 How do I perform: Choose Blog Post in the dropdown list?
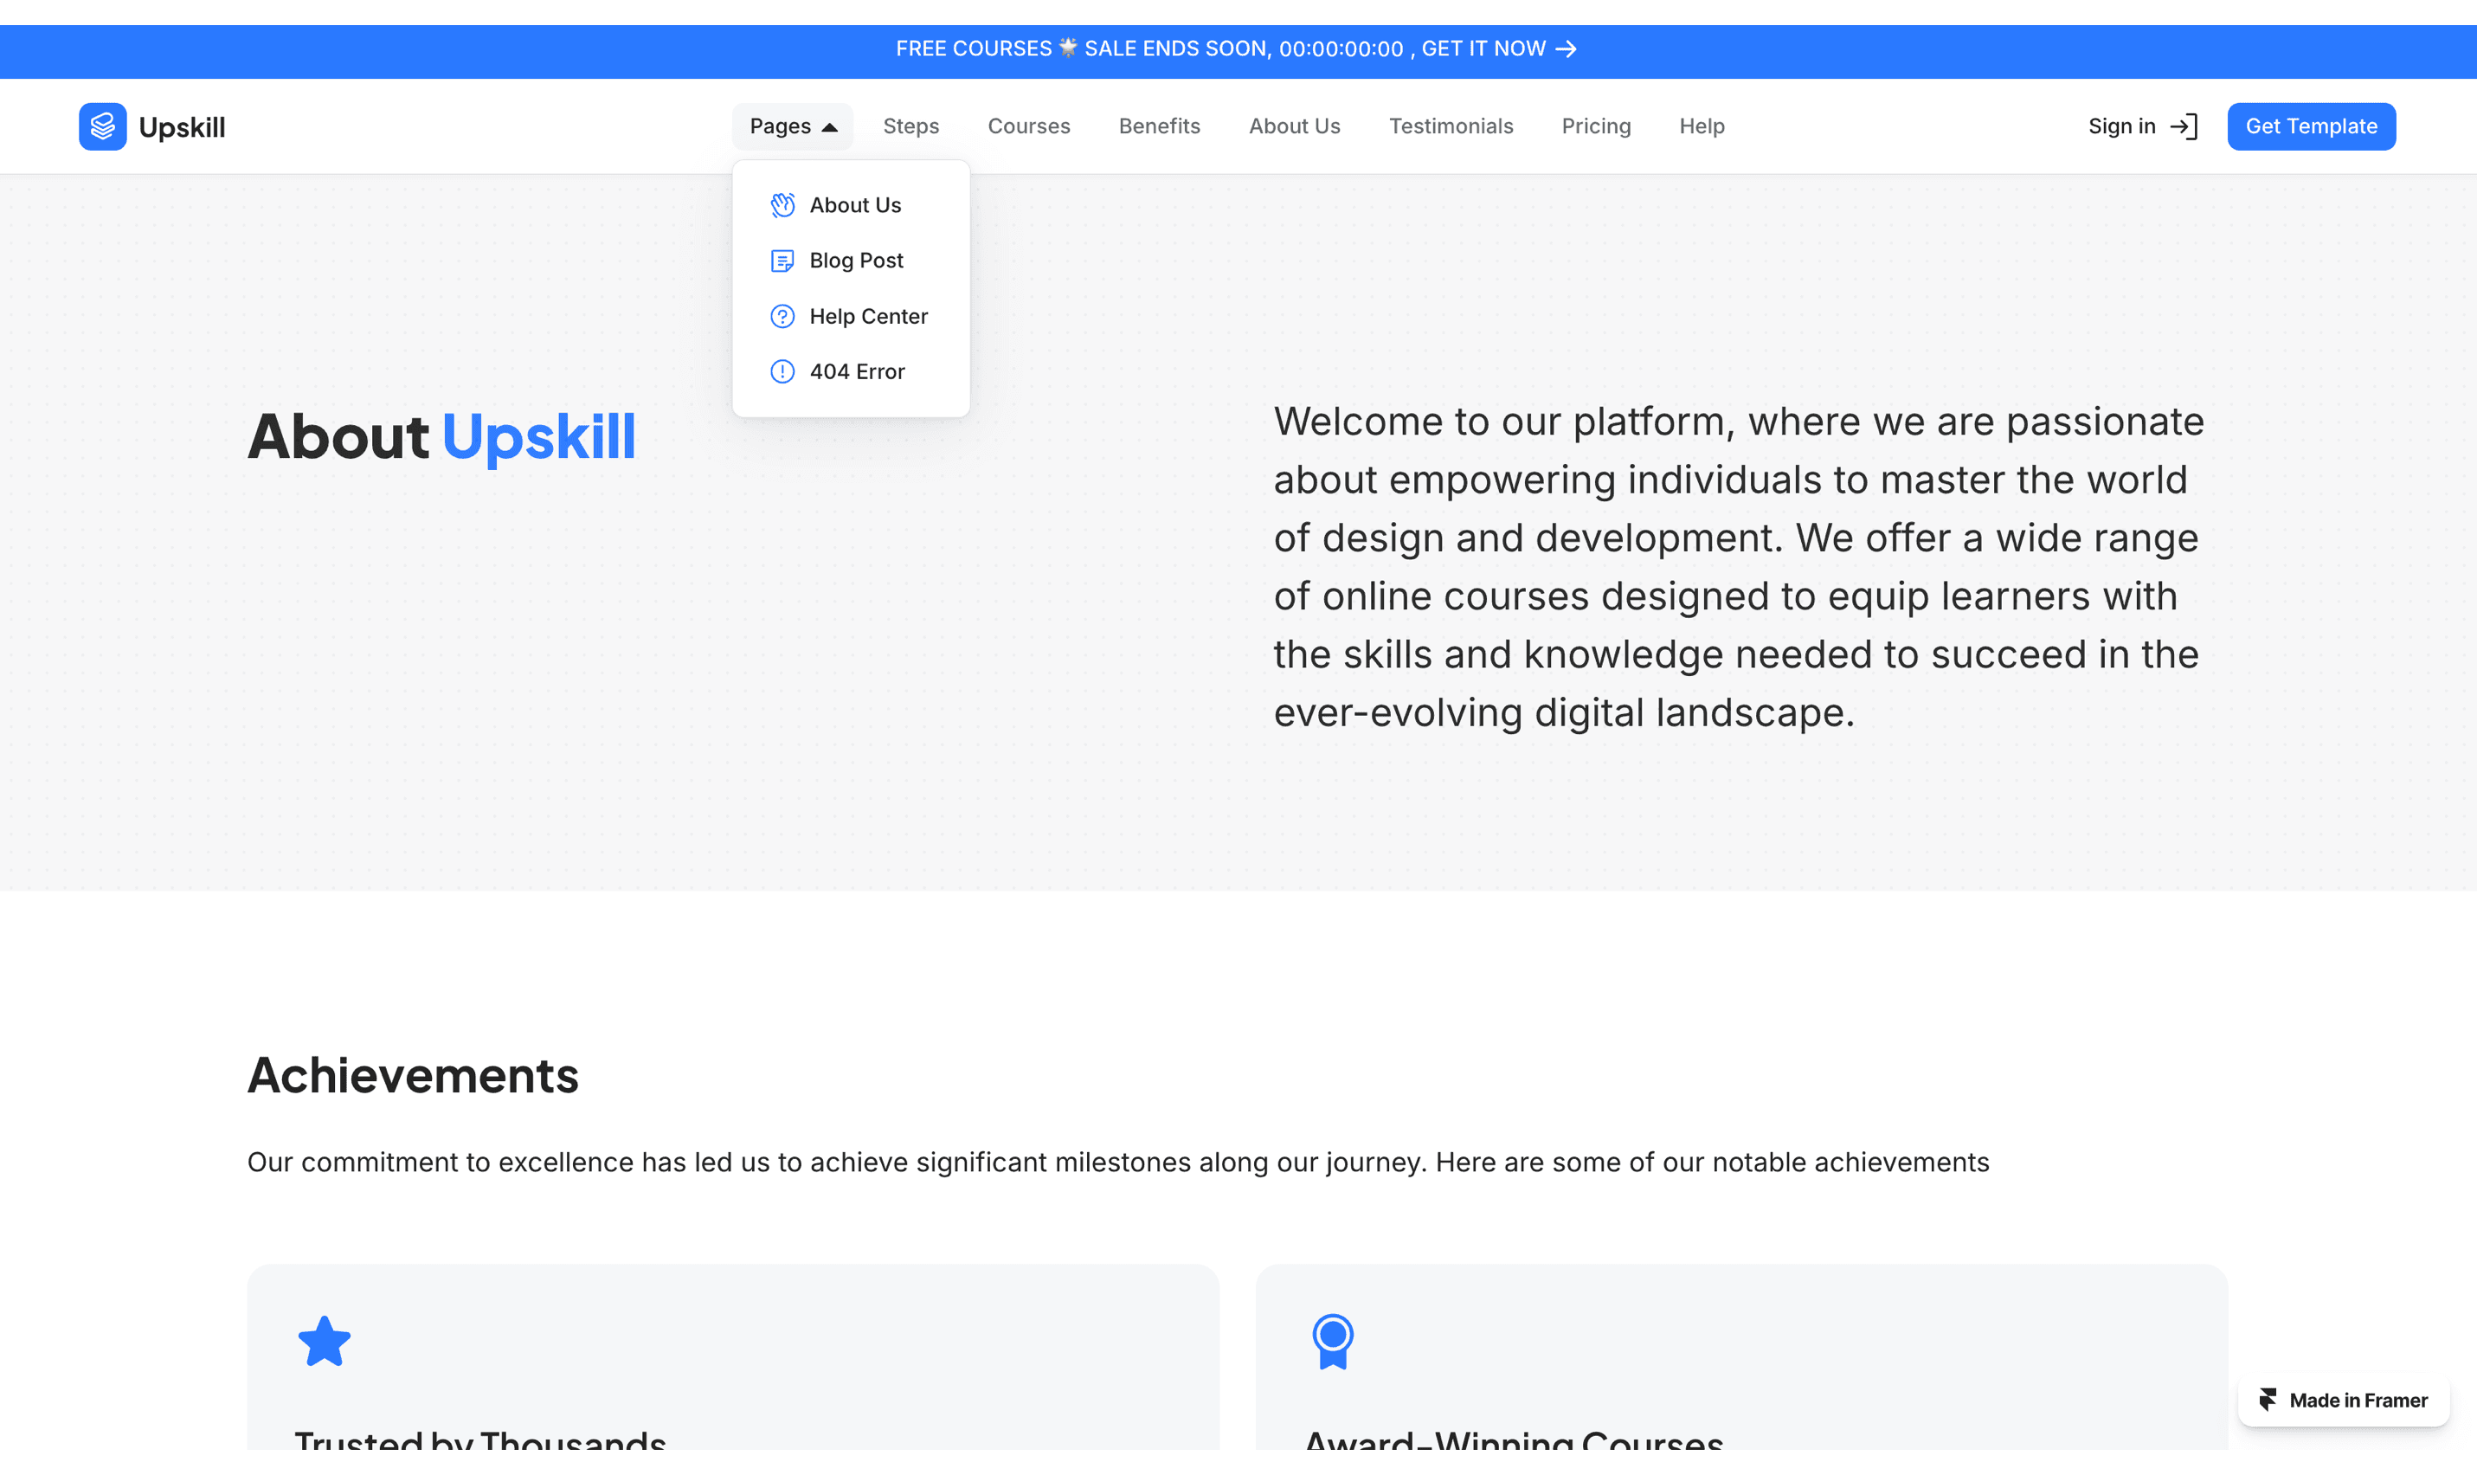pyautogui.click(x=855, y=261)
